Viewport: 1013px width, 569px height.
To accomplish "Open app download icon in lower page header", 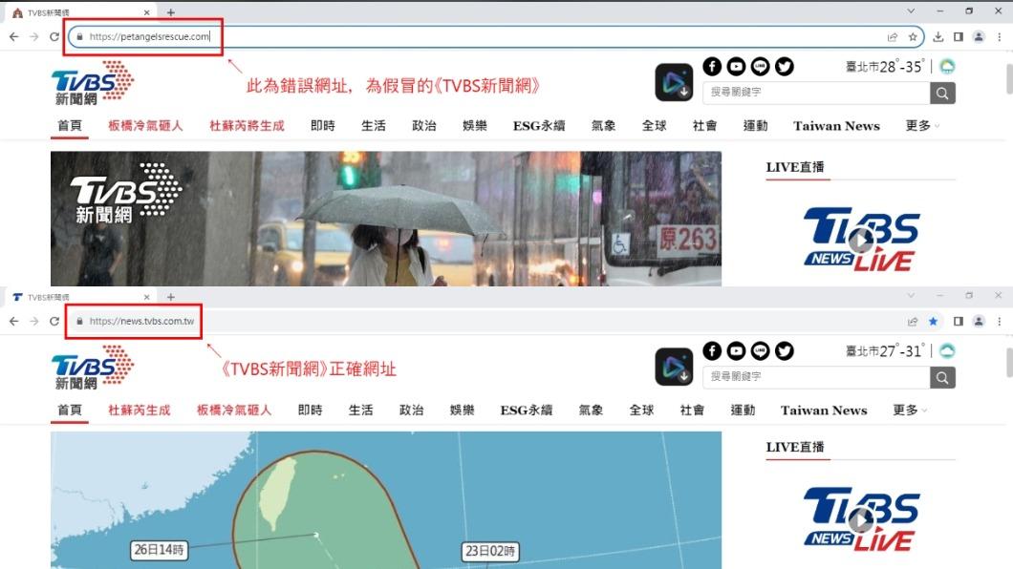I will click(x=674, y=367).
